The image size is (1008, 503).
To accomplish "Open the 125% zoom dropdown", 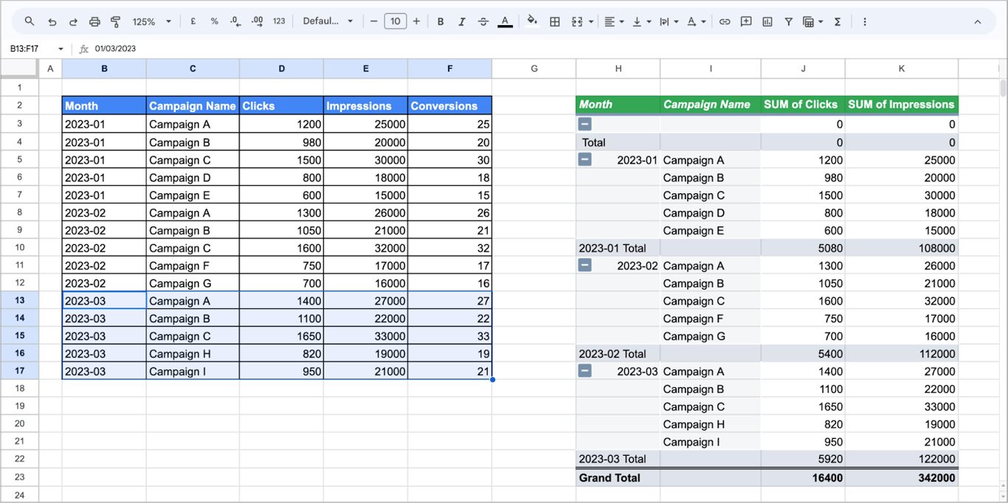I will (x=152, y=21).
